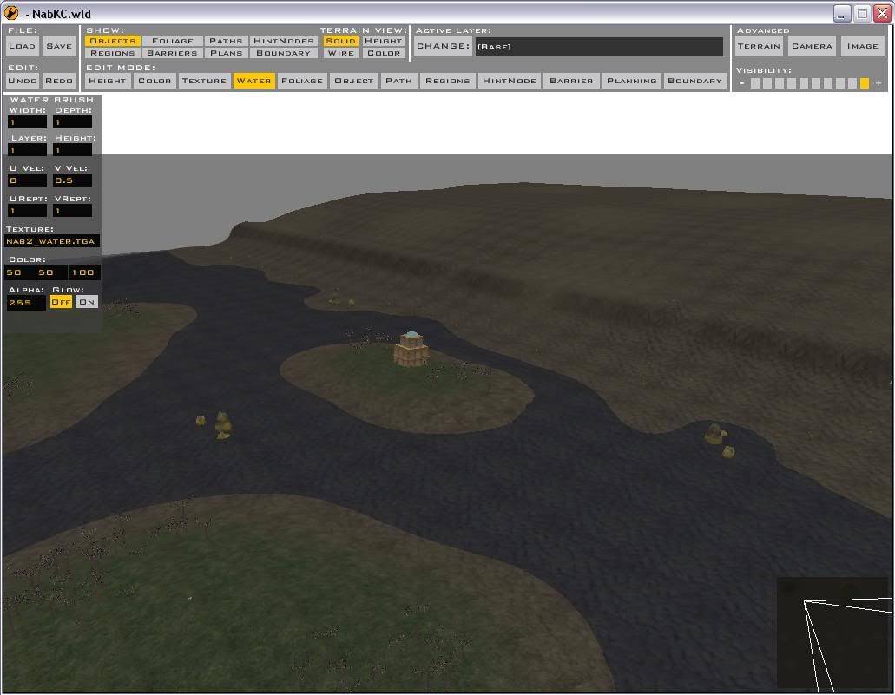
Task: Edit V Vel value 0.5
Action: (x=73, y=180)
